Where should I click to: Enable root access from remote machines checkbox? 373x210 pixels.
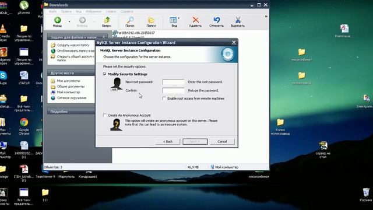click(164, 99)
